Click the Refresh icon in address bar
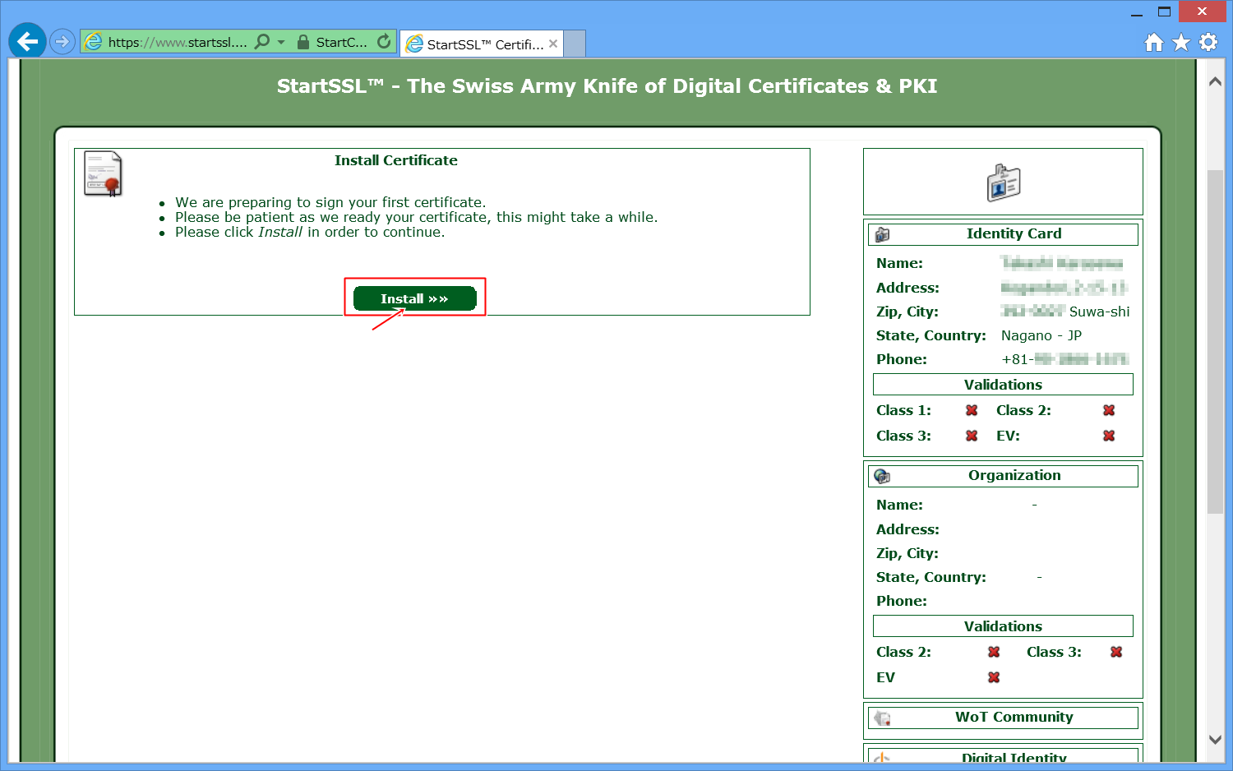The image size is (1233, 771). tap(384, 41)
